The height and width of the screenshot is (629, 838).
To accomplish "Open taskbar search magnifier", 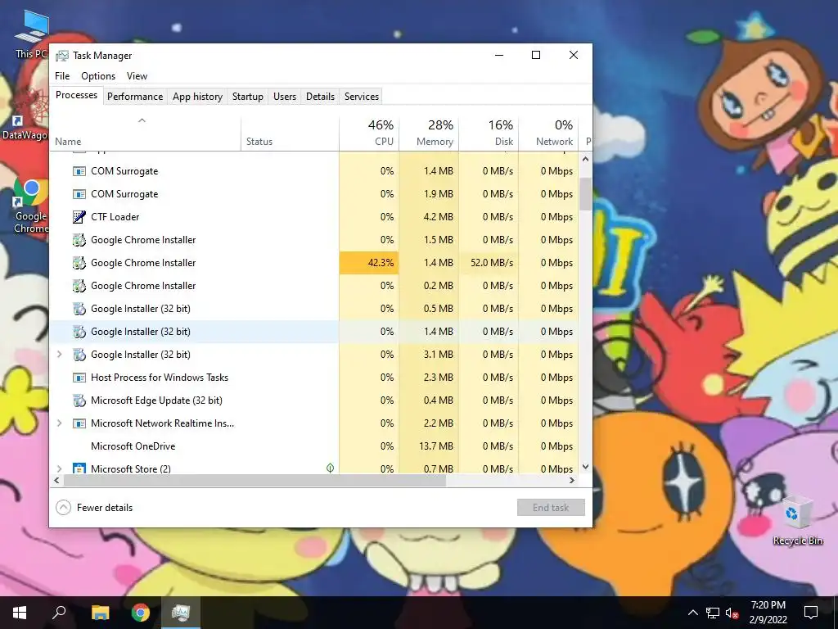I will click(x=59, y=612).
